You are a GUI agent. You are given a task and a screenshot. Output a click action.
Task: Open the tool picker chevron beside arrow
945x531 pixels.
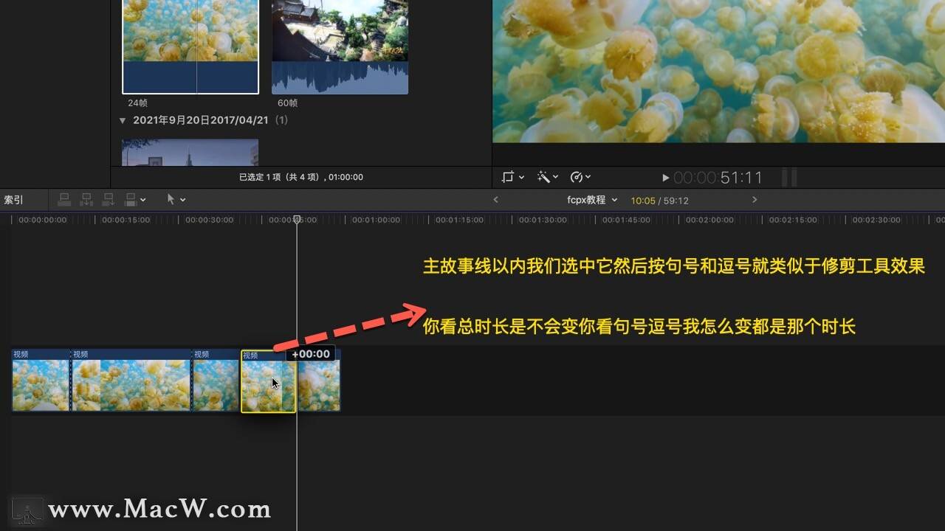[x=183, y=200]
